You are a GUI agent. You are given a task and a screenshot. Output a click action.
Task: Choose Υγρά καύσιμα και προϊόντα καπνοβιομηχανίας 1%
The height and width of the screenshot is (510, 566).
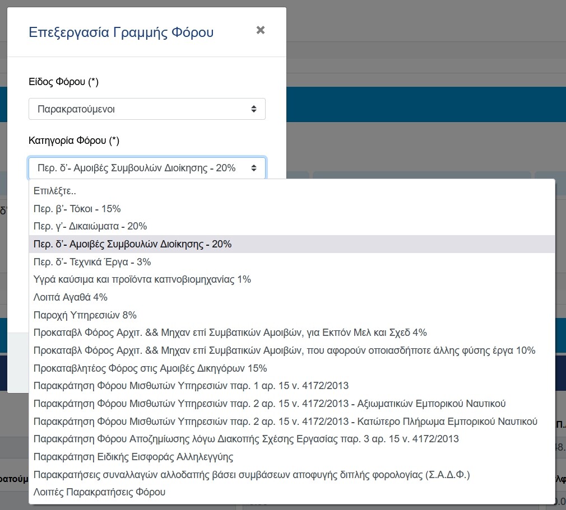click(x=142, y=279)
